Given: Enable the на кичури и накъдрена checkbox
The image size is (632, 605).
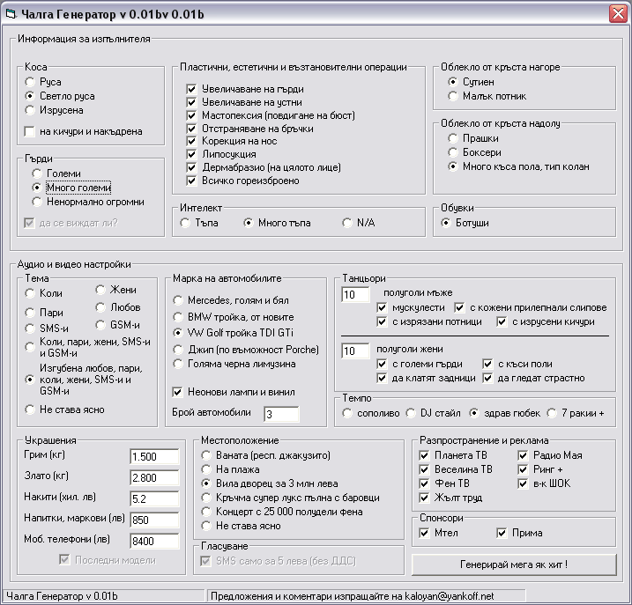Looking at the screenshot, I should pyautogui.click(x=31, y=131).
